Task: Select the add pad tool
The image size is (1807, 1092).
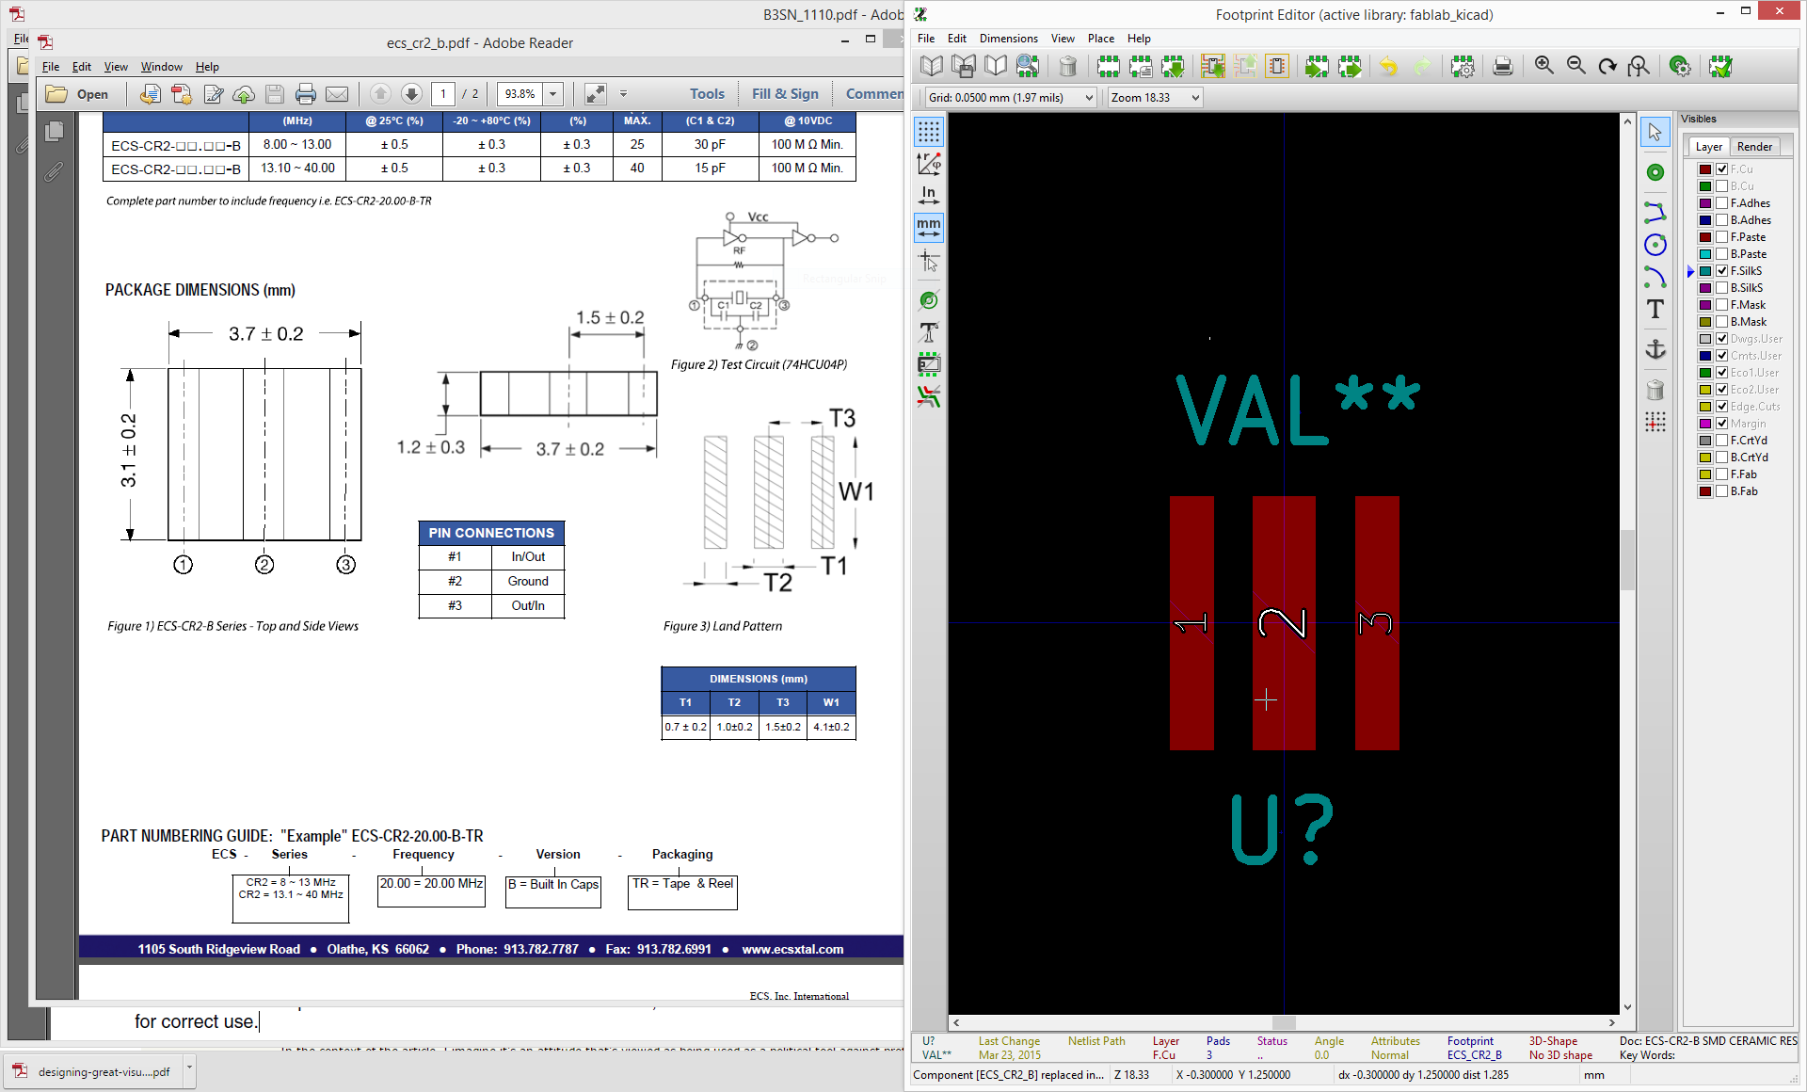Action: click(x=1655, y=172)
